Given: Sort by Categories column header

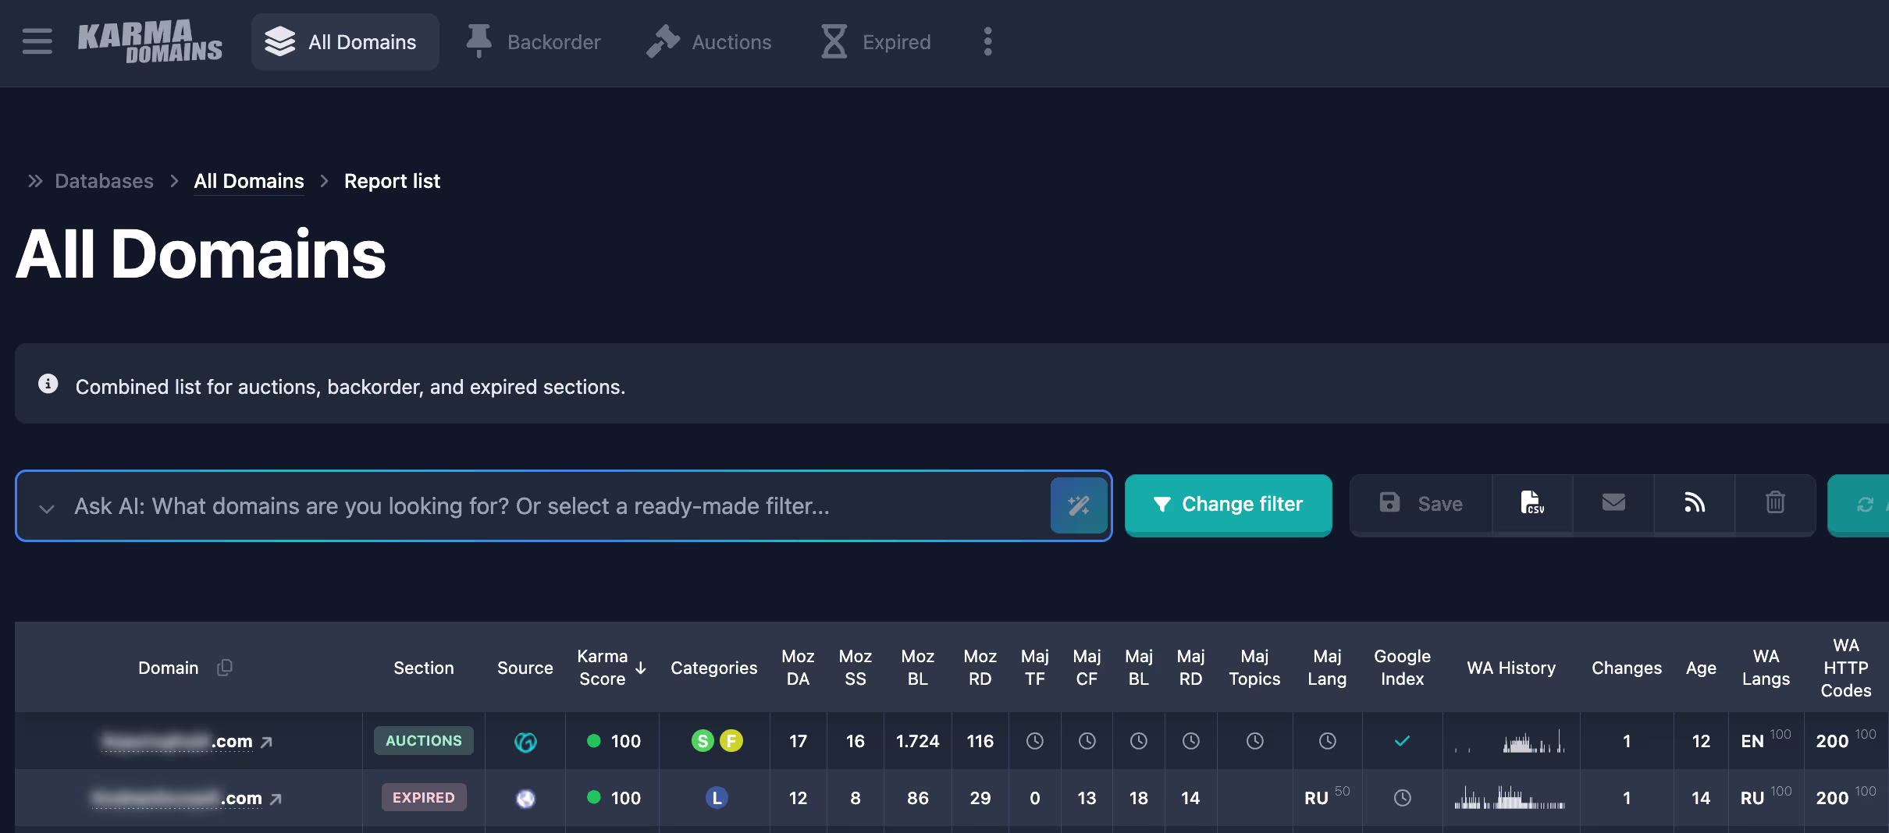Looking at the screenshot, I should coord(713,668).
